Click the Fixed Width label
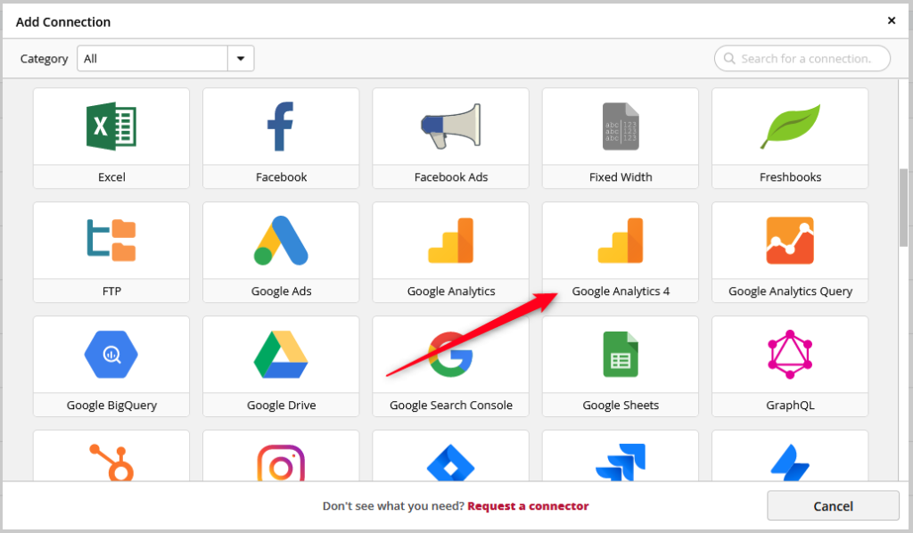 [621, 176]
